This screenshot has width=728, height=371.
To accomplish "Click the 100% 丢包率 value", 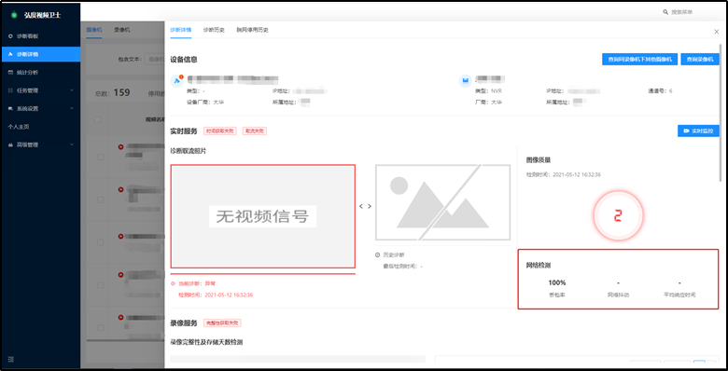I will (556, 282).
